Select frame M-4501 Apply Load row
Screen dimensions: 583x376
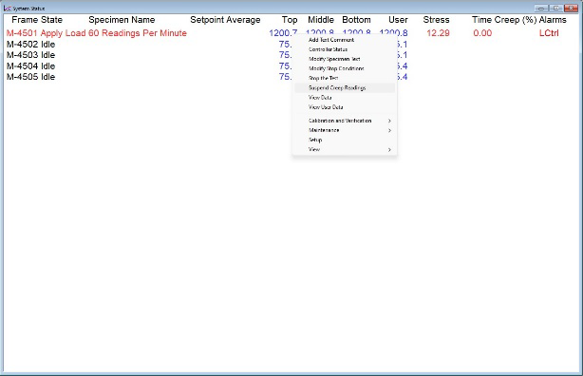tap(97, 33)
